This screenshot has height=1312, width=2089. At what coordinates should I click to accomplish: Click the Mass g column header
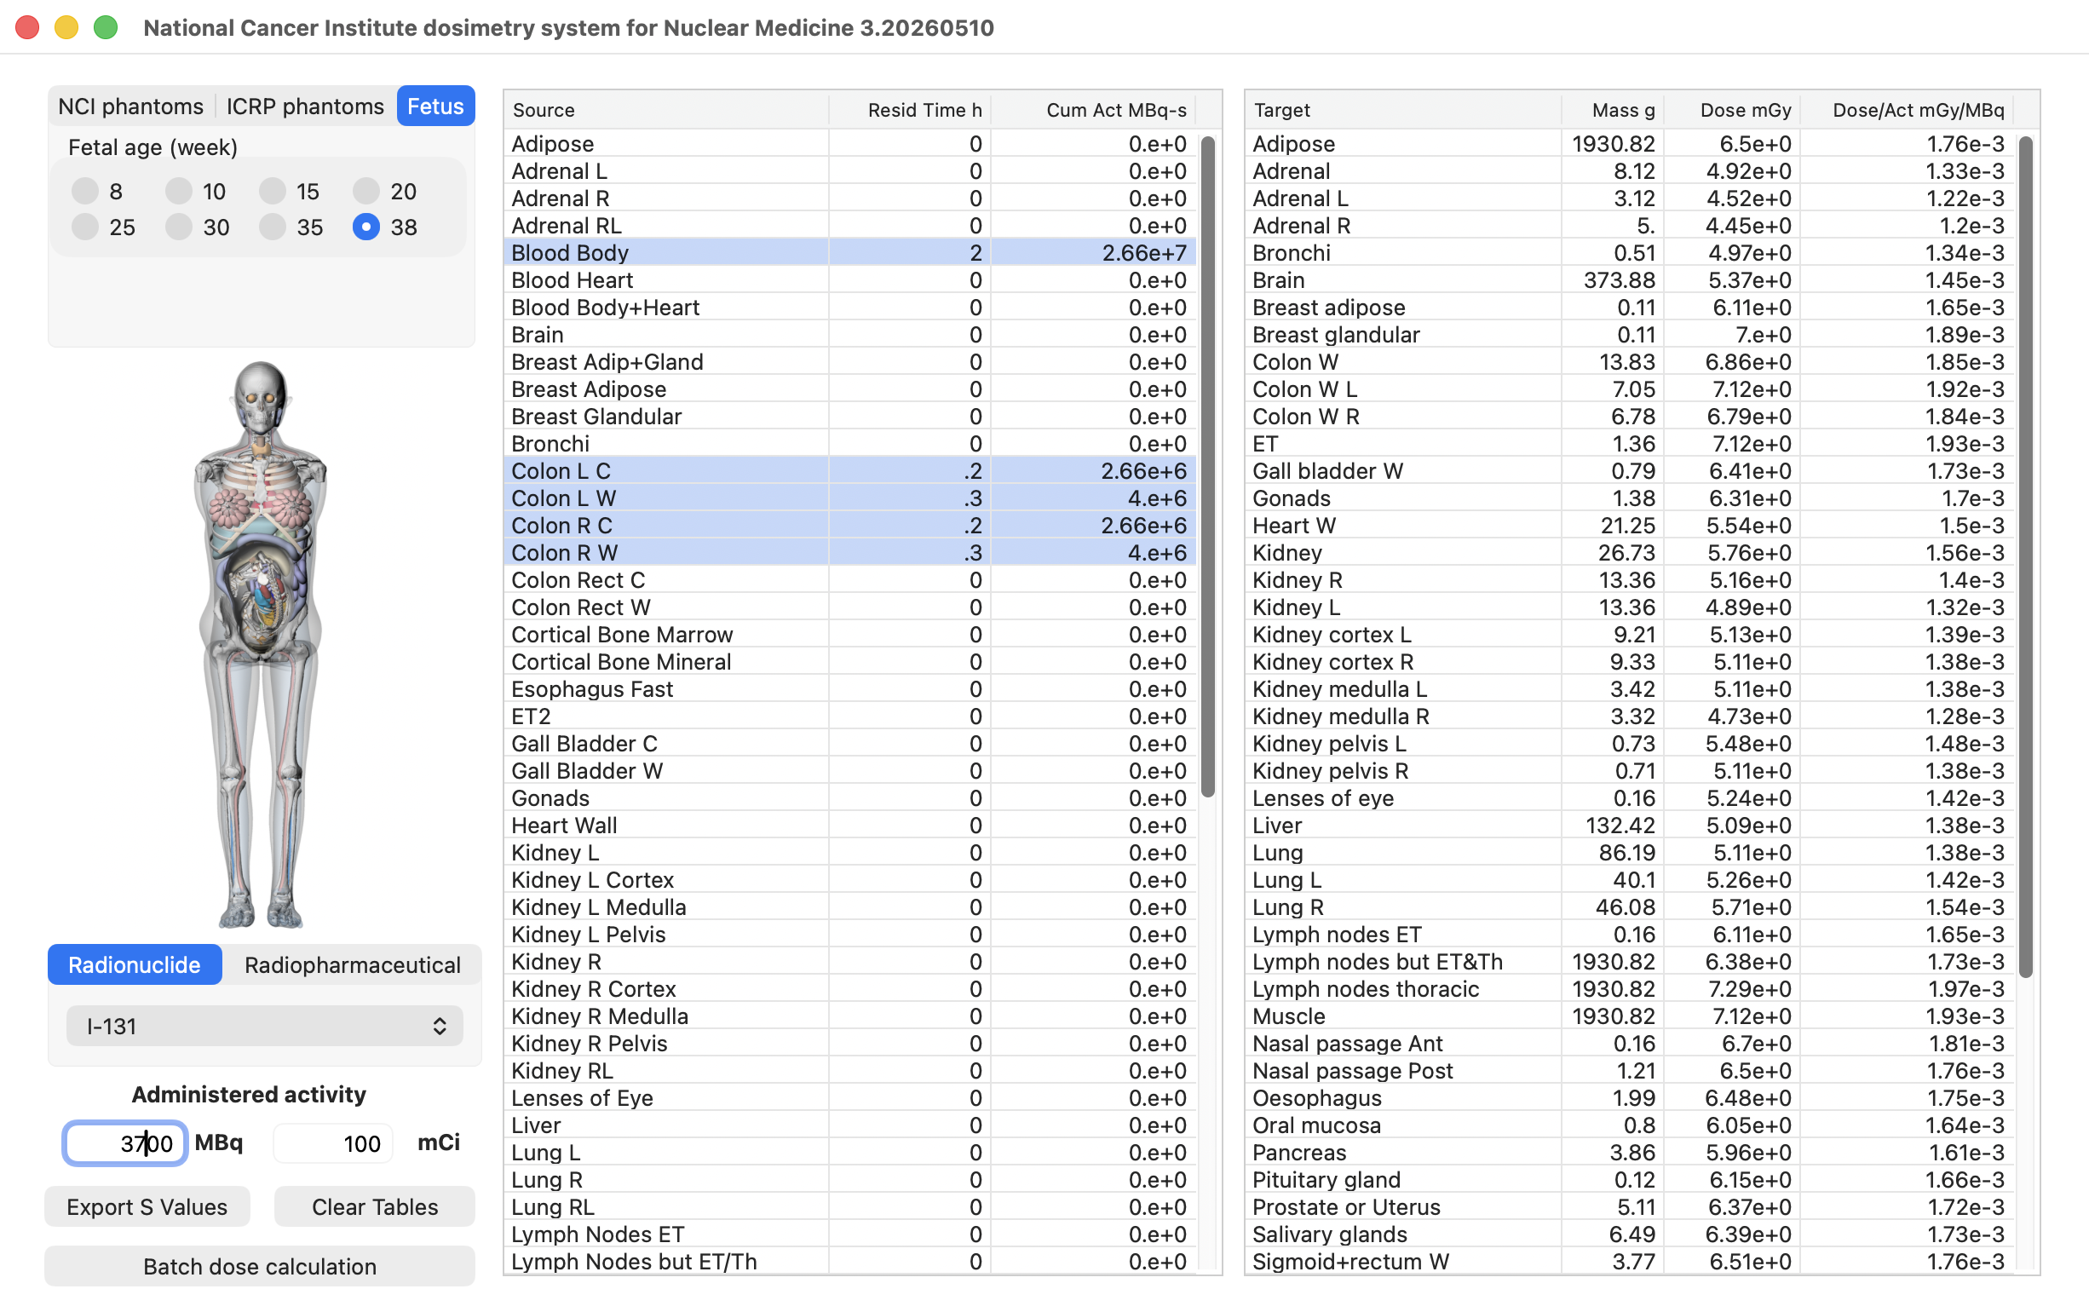[1613, 110]
